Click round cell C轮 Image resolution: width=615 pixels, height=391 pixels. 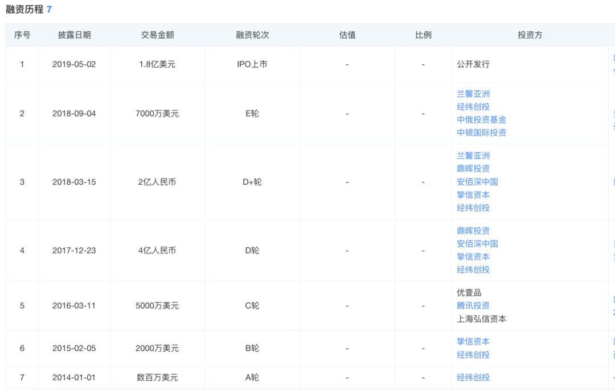tap(252, 306)
